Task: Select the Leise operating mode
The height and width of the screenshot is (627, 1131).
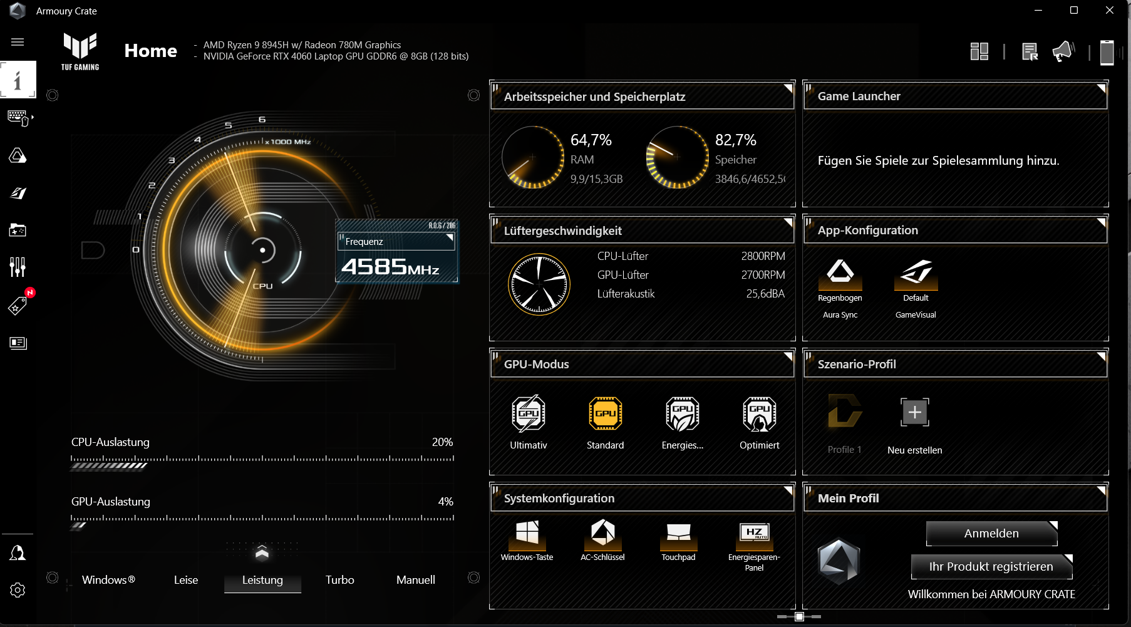Action: click(186, 580)
